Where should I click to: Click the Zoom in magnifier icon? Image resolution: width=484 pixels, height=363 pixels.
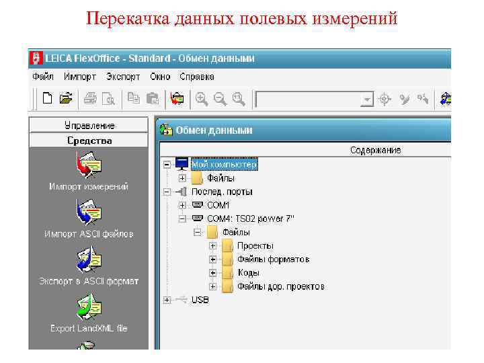[202, 99]
